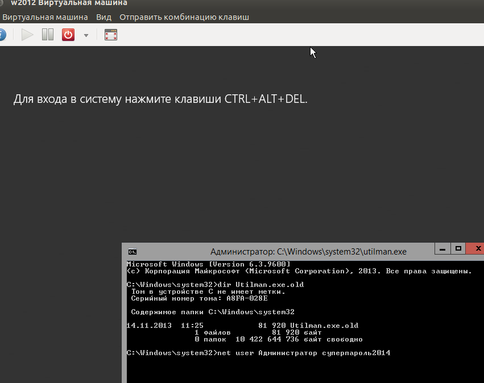The width and height of the screenshot is (484, 383).
Task: Toggle fullscreen console view icon
Action: 111,35
